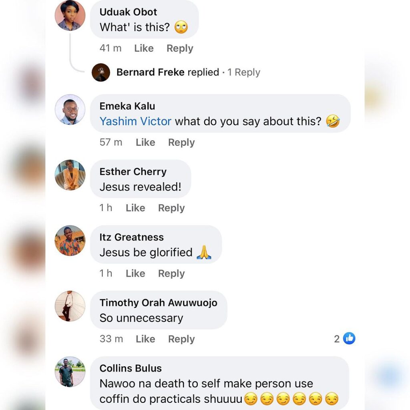Open Timothy Orah Awuwuojo's avatar
The width and height of the screenshot is (410, 410).
pos(70,306)
